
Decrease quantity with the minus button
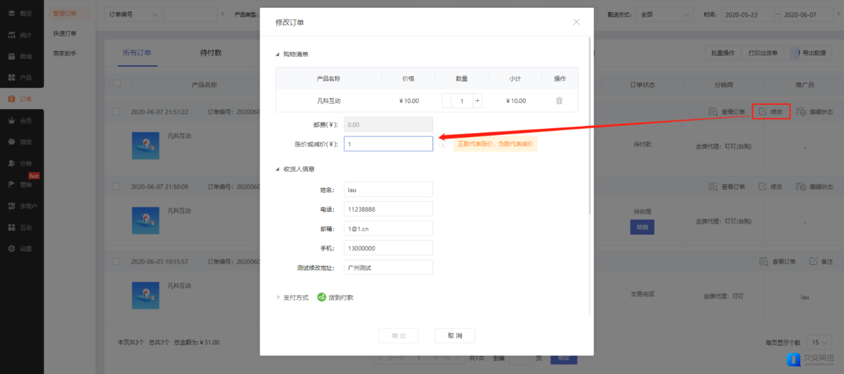(447, 101)
